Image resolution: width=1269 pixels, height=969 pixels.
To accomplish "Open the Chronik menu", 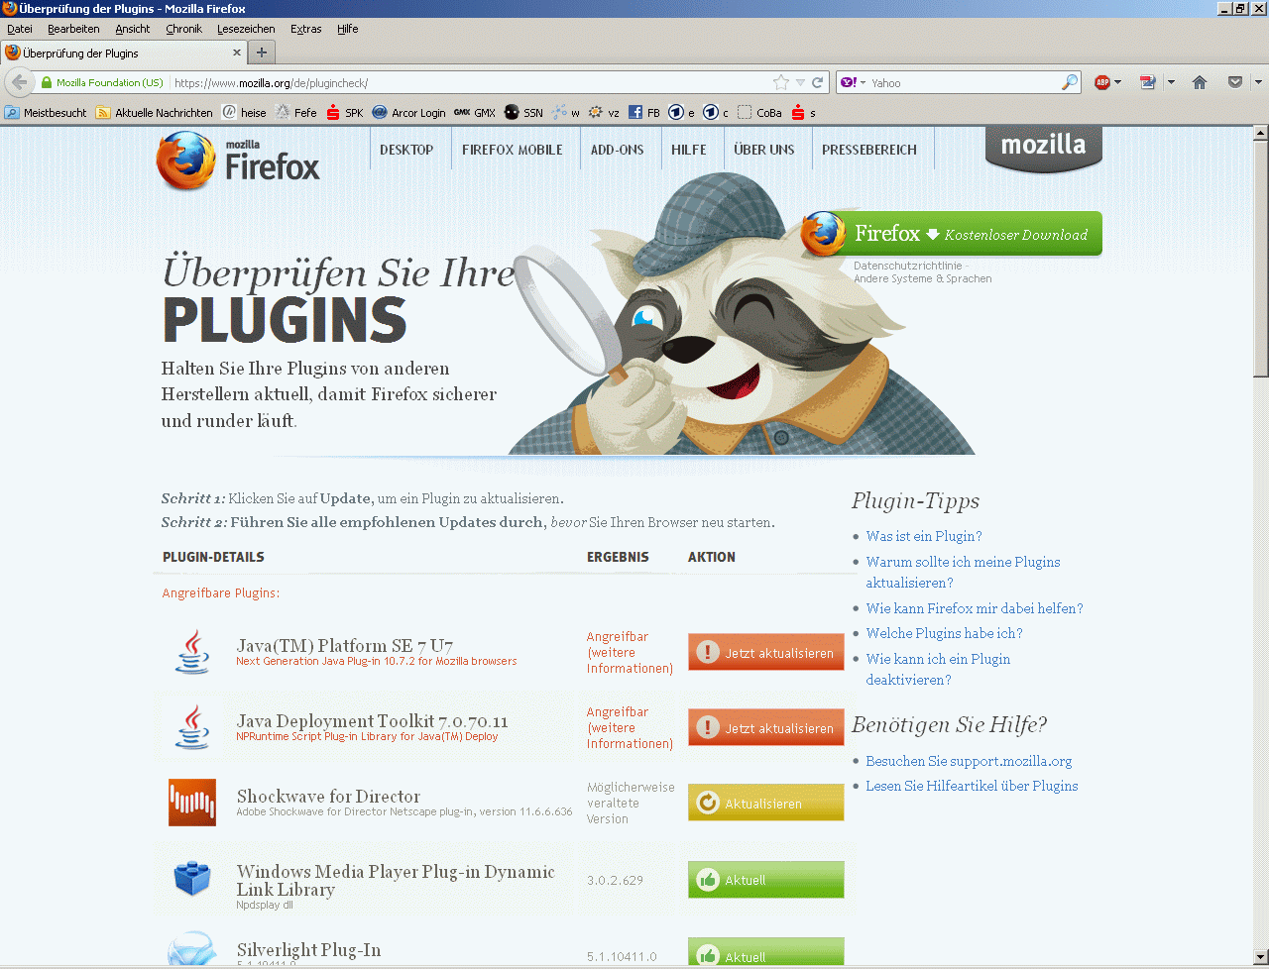I will pos(183,30).
